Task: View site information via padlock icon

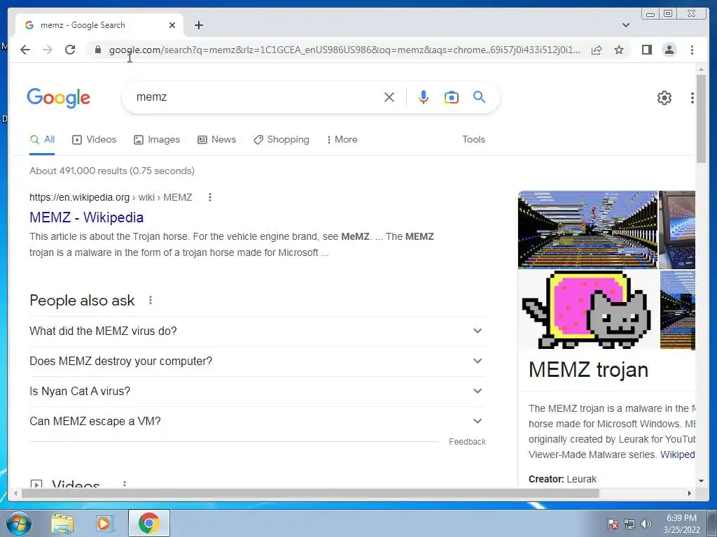Action: click(98, 50)
